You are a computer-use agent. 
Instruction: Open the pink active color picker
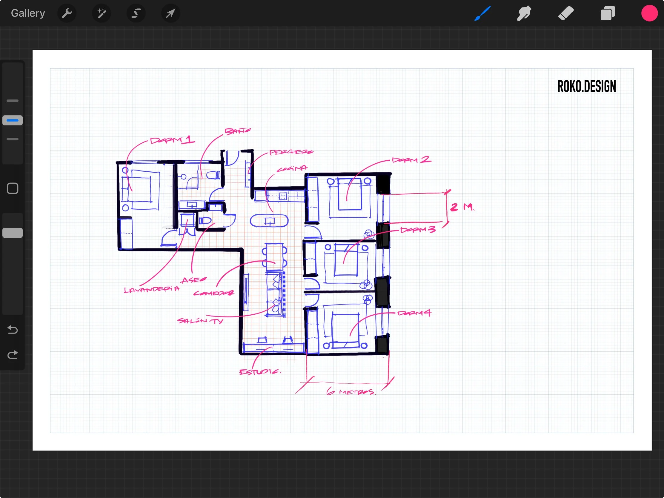(x=649, y=13)
